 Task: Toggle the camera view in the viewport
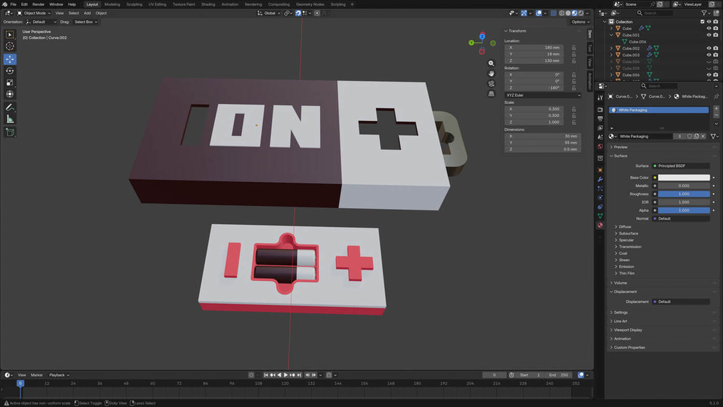pos(491,84)
